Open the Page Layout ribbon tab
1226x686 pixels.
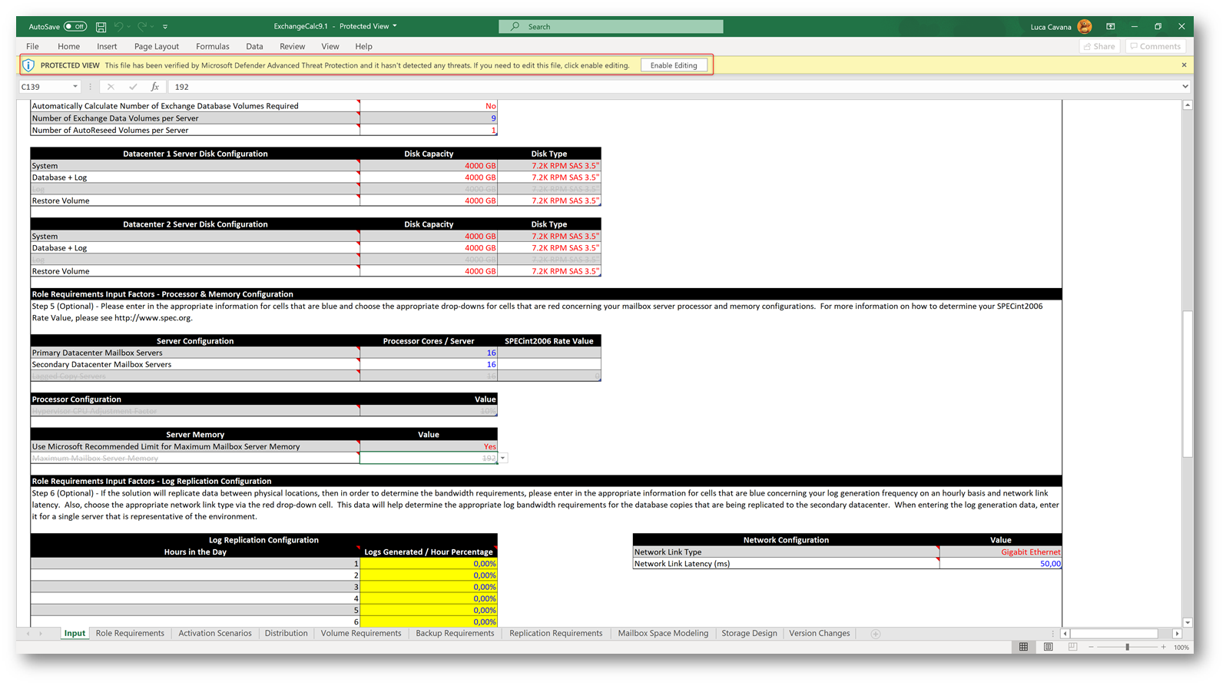coord(156,47)
